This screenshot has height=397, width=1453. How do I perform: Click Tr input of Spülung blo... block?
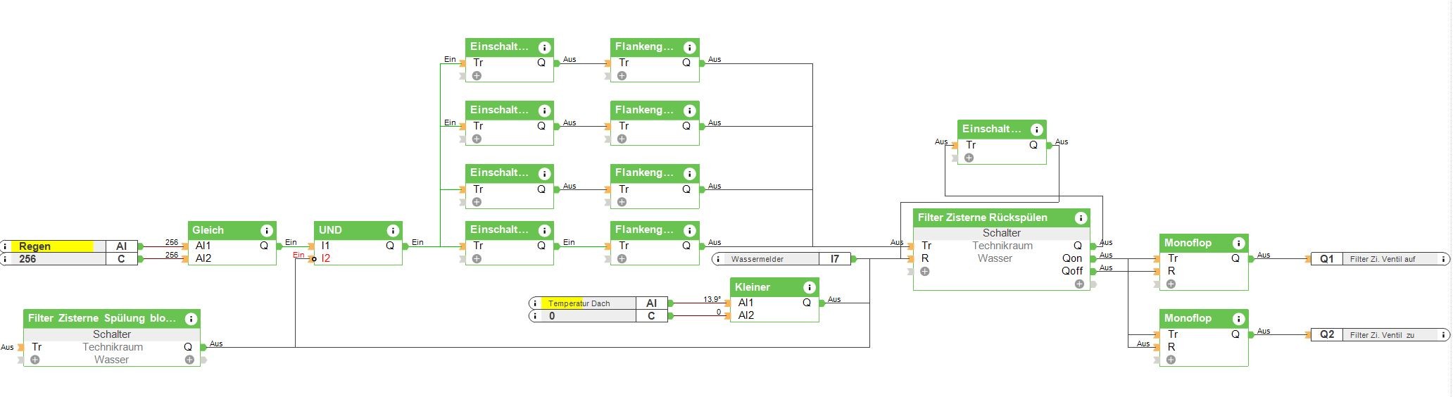[x=37, y=347]
